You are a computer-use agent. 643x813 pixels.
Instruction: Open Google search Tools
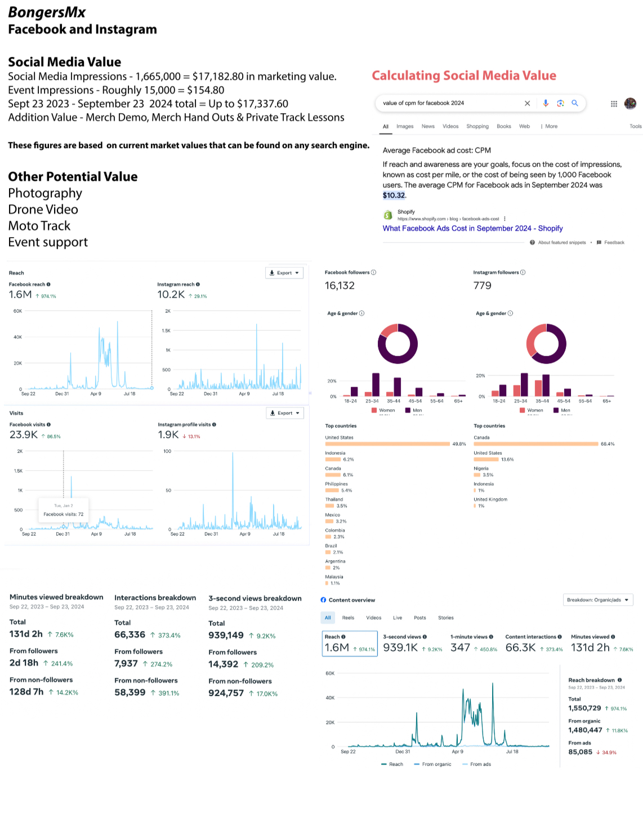click(x=636, y=126)
